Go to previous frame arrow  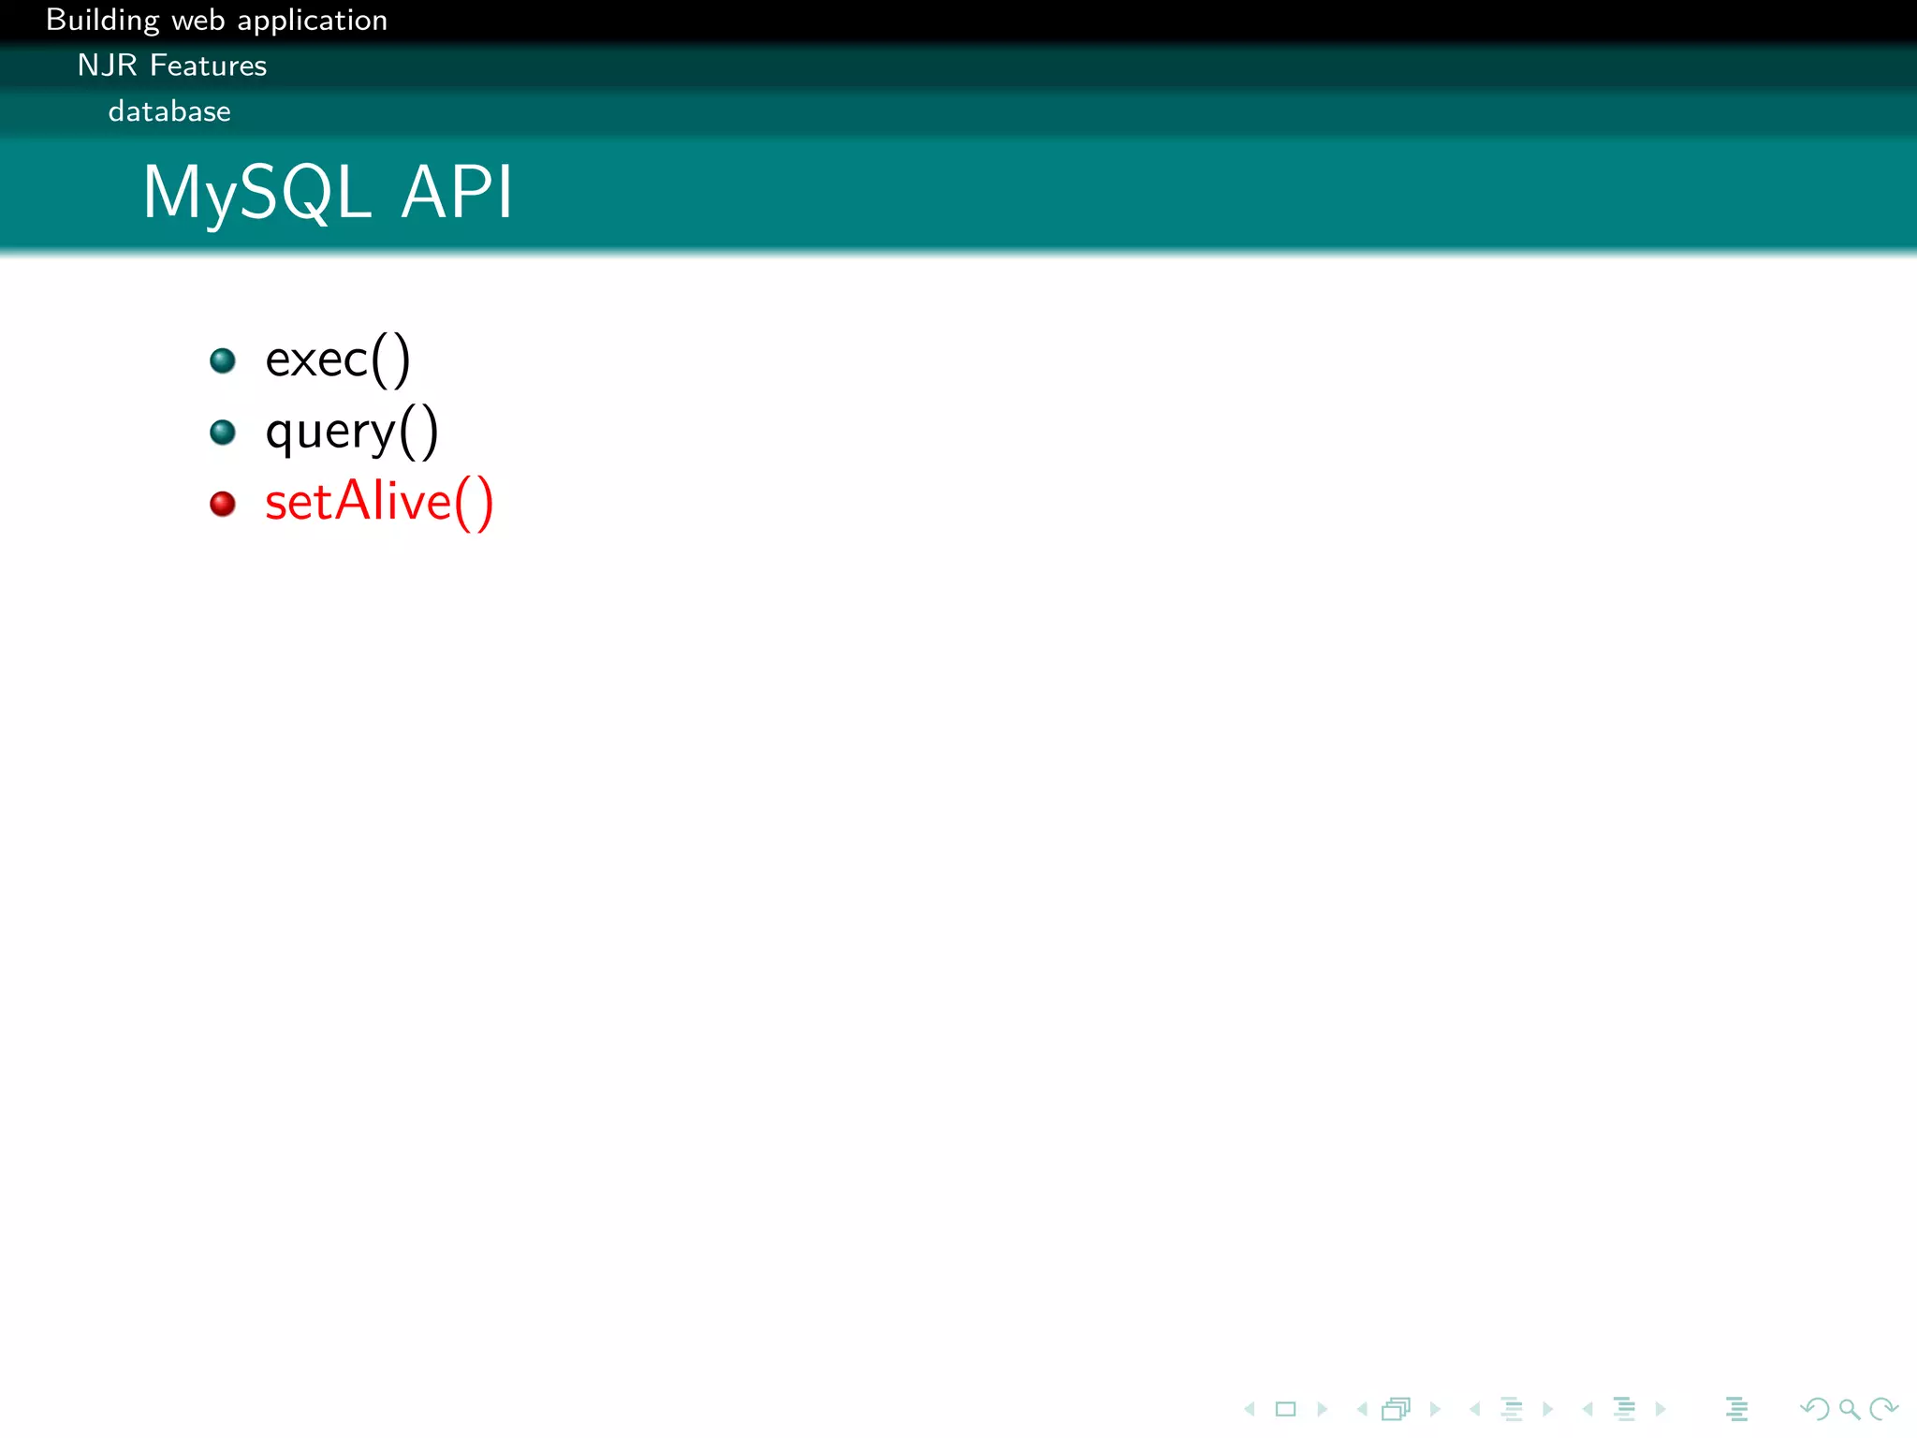point(1362,1409)
